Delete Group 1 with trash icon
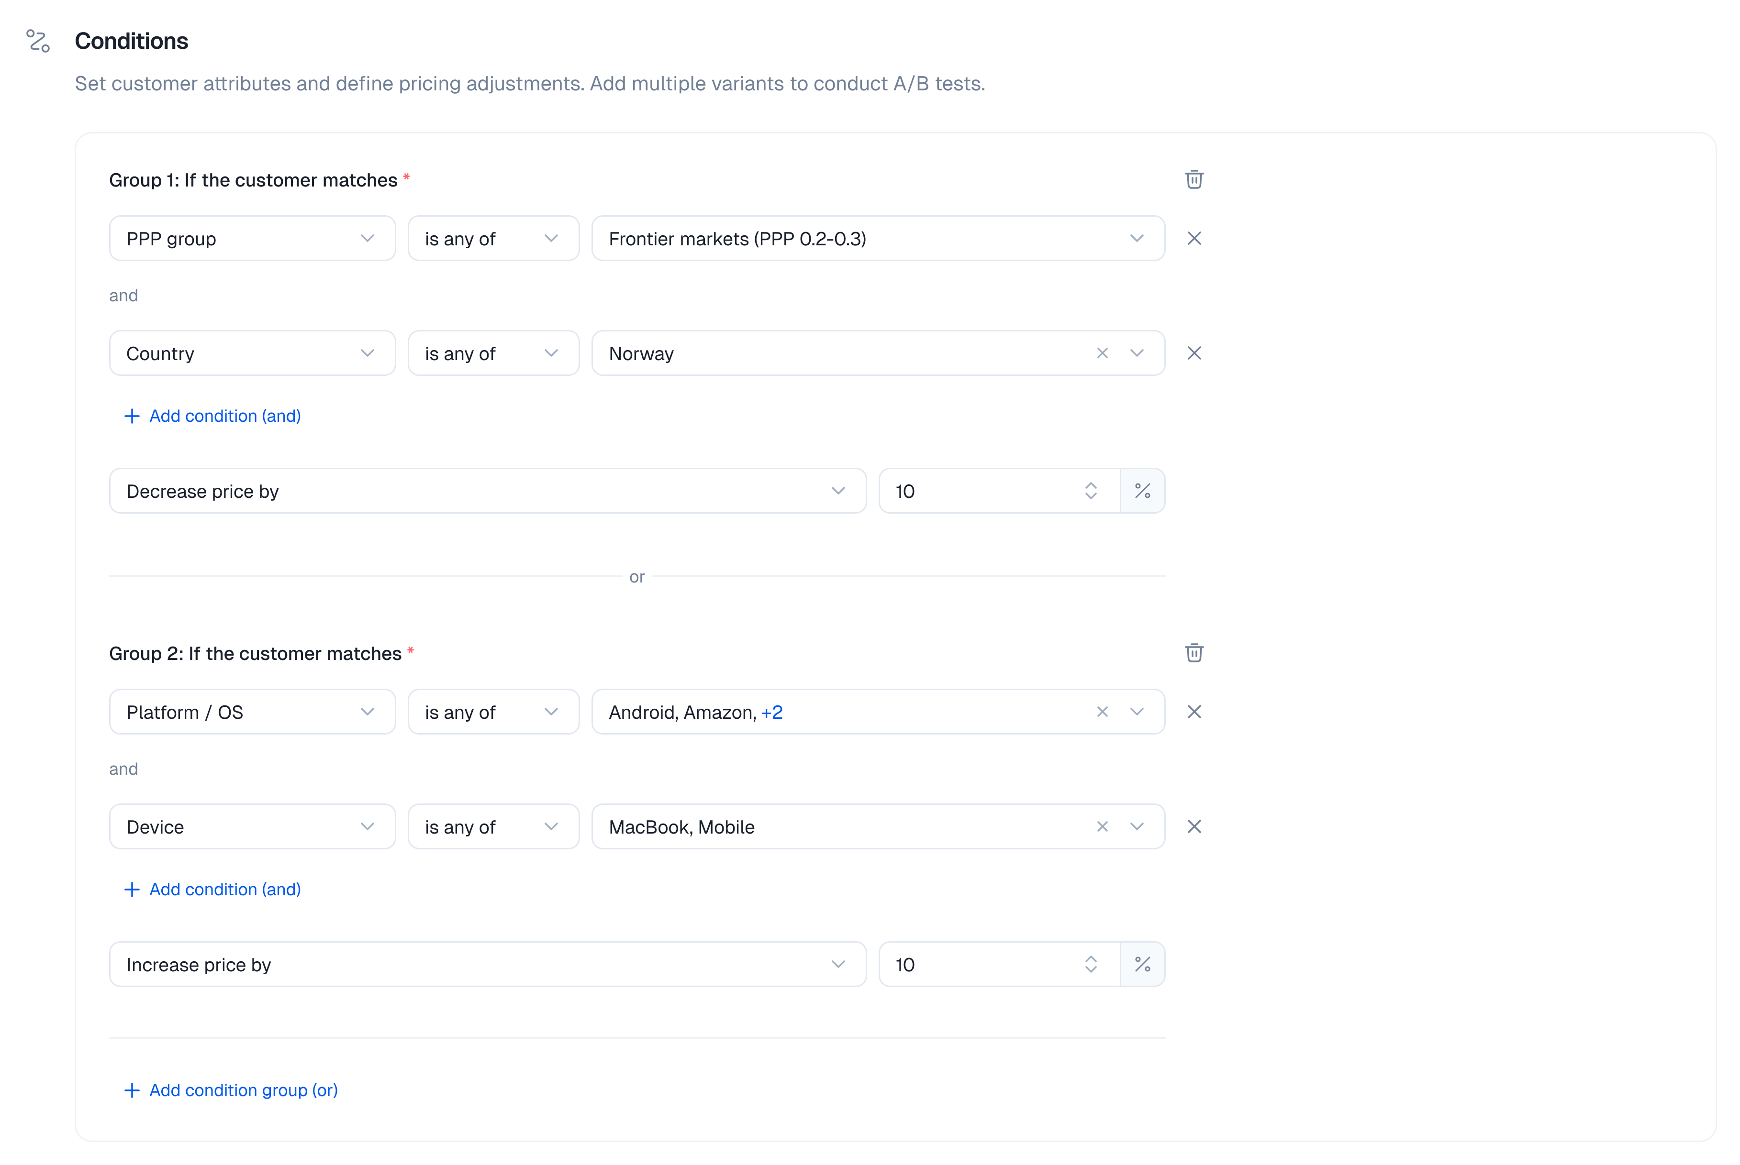Screen dimensions: 1740x1165 point(1193,180)
